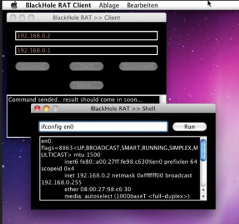Click the 192.168.0.1 address field in Client window
Screen dimensions: 239x224
coord(86,50)
